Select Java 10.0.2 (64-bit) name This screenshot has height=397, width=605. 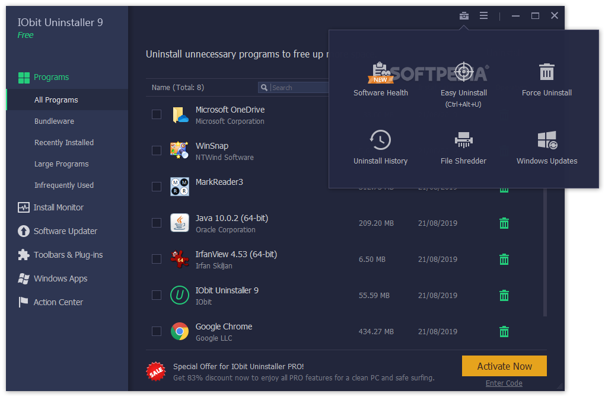click(x=231, y=218)
